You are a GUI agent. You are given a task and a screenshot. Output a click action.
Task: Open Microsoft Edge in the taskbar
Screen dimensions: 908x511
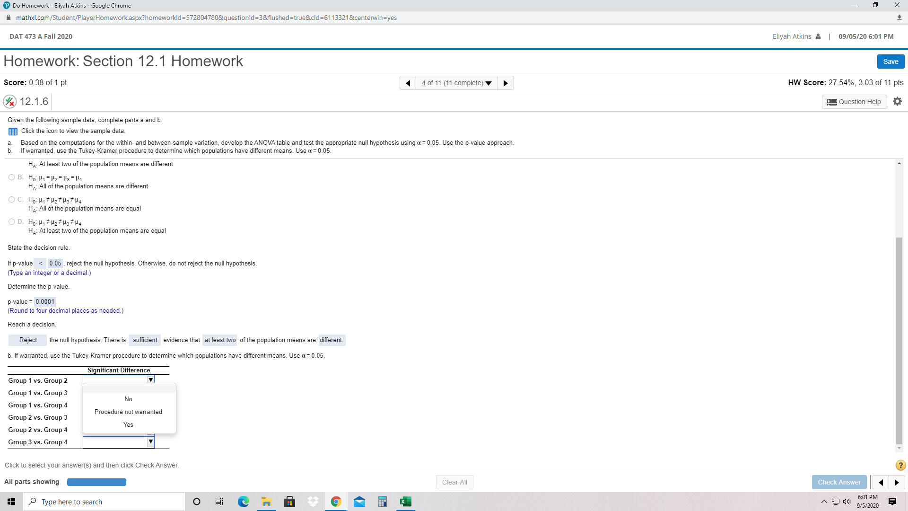(243, 502)
